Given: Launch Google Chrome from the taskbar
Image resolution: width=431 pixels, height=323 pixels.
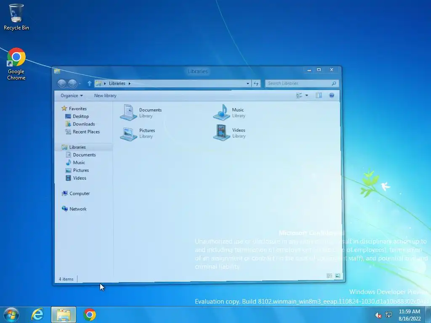Looking at the screenshot, I should click(90, 315).
